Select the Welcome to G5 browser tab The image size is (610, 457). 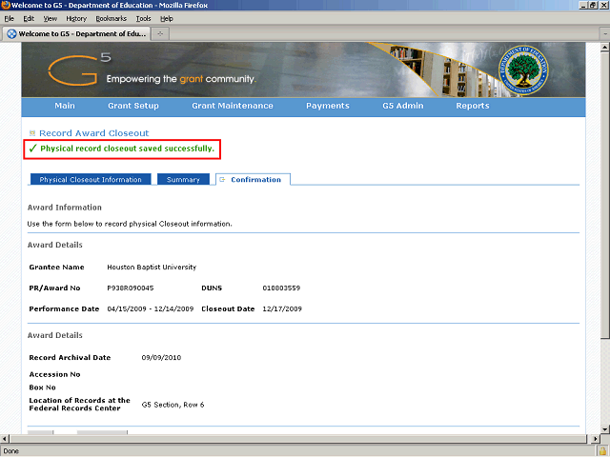pyautogui.click(x=76, y=34)
